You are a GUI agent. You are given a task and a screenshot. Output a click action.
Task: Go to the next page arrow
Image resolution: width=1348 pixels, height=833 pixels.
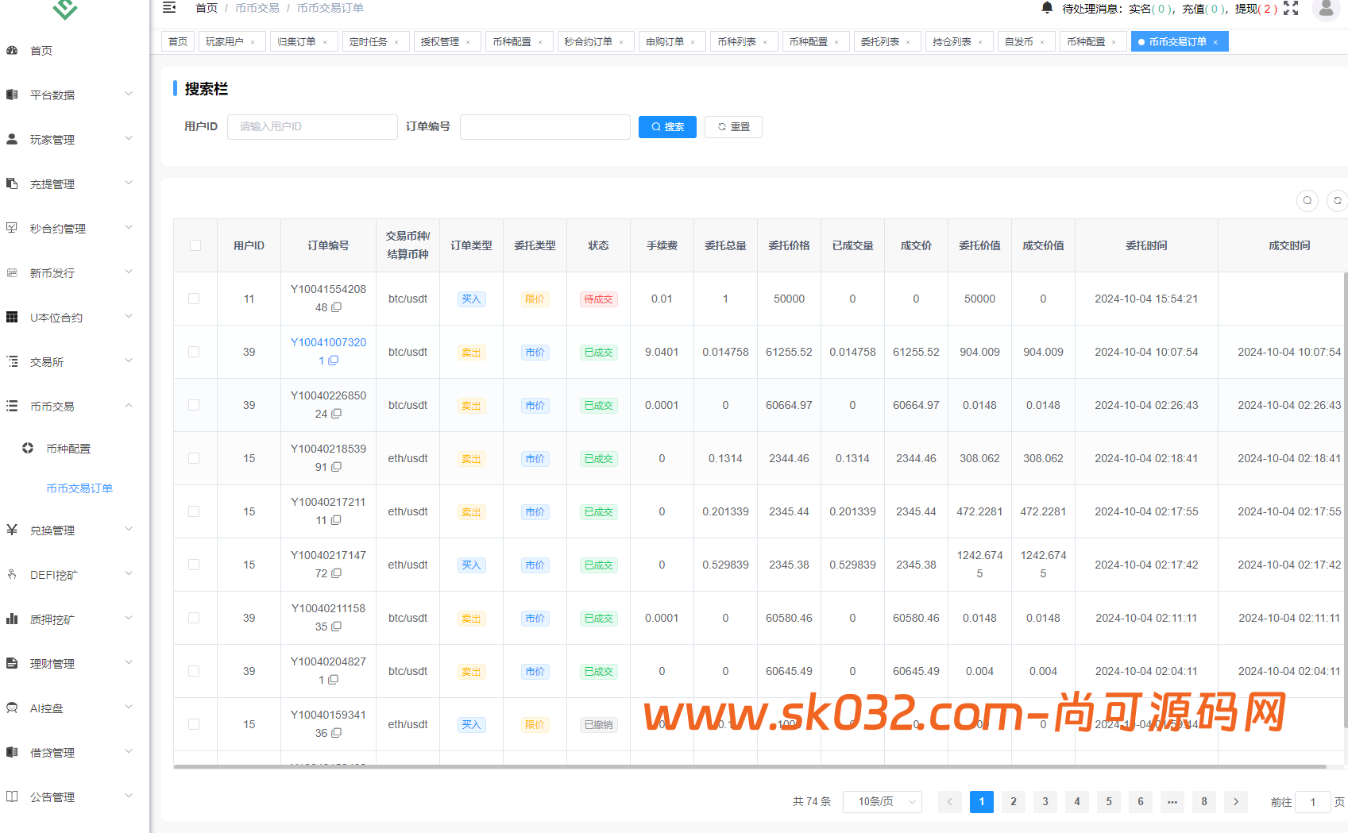[x=1236, y=802]
